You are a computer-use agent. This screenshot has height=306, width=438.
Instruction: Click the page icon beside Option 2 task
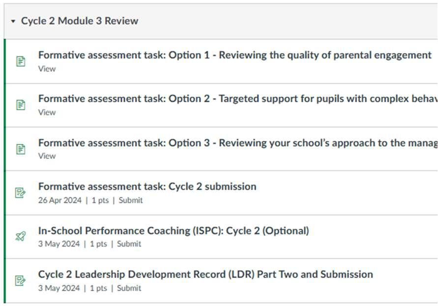pos(21,105)
